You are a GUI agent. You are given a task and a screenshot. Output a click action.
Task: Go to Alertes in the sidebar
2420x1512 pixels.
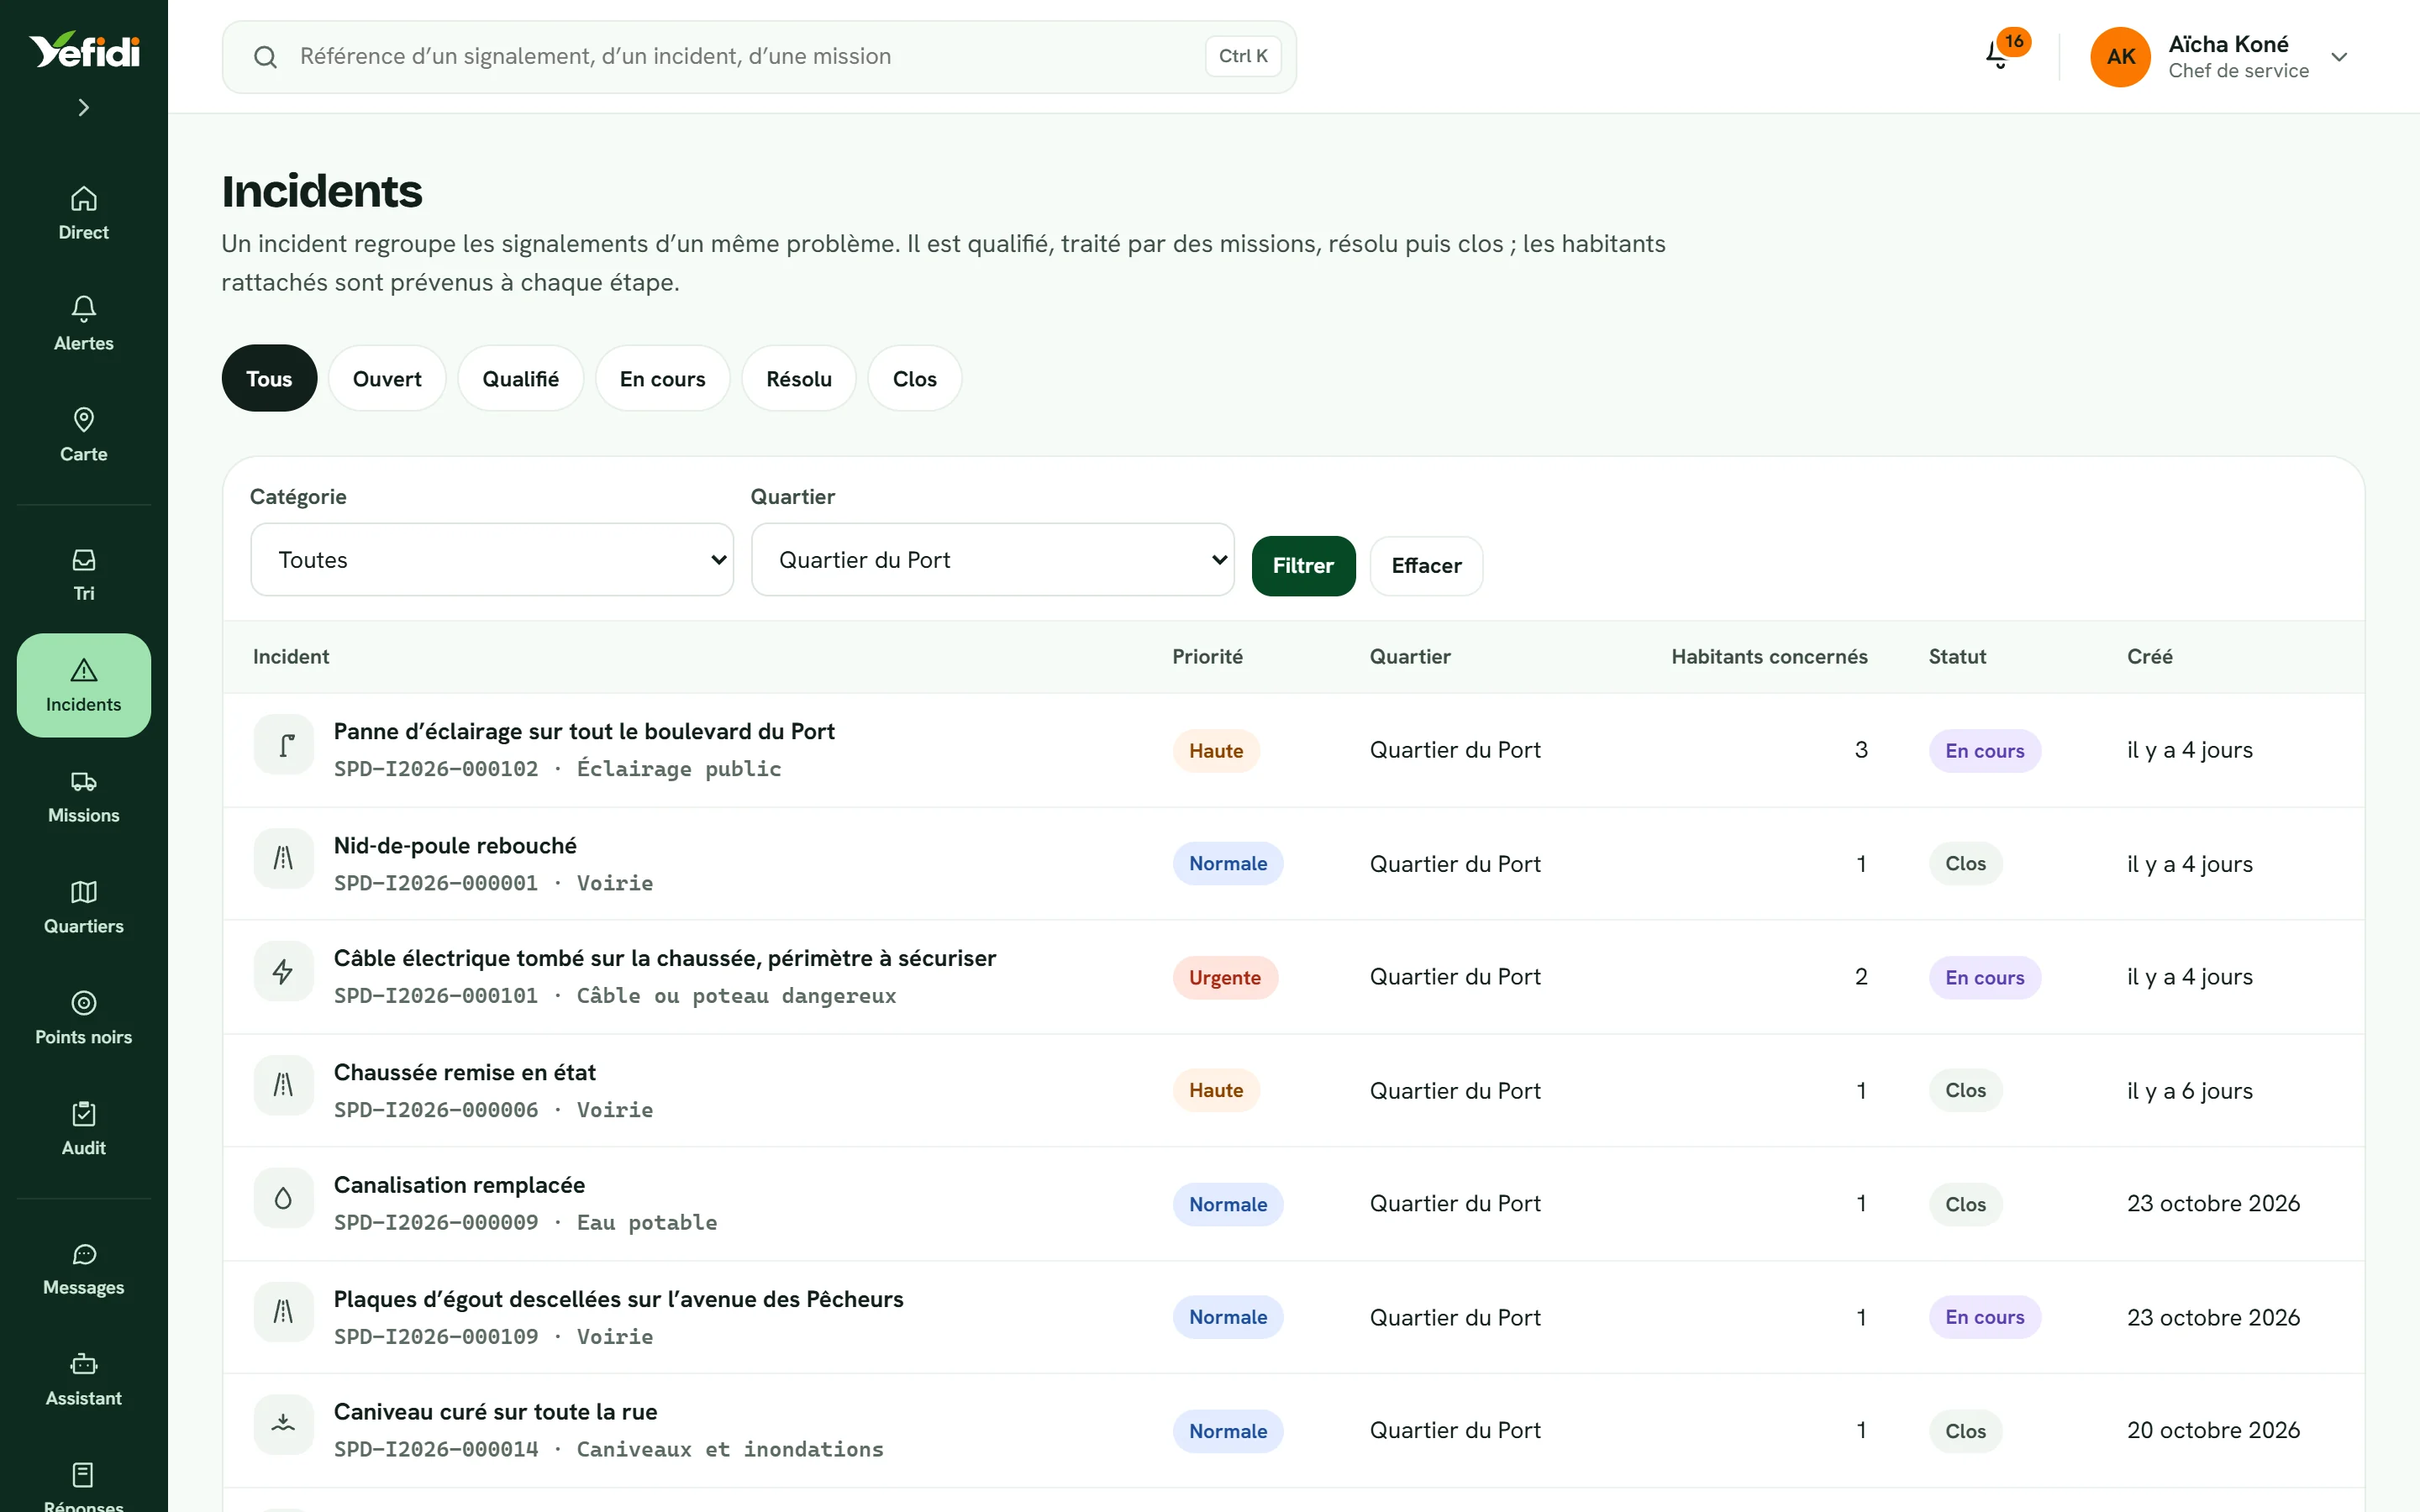[x=84, y=324]
